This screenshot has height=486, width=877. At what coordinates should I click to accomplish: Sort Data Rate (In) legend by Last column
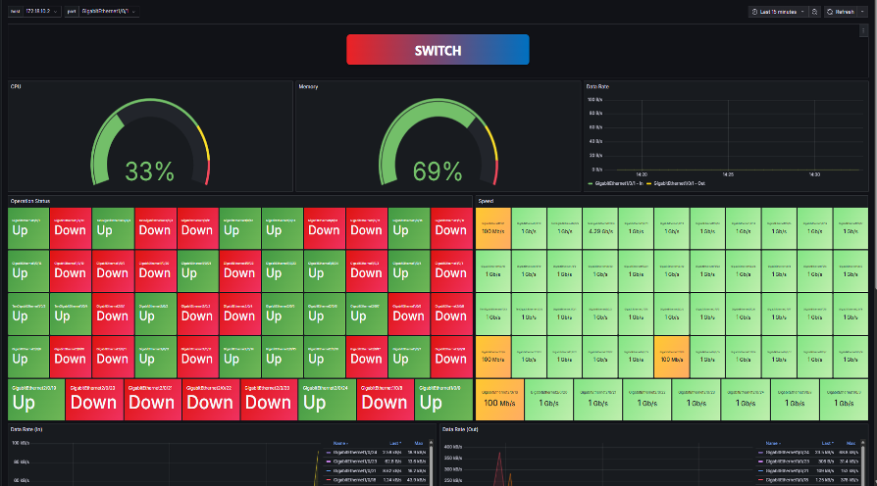pyautogui.click(x=393, y=443)
